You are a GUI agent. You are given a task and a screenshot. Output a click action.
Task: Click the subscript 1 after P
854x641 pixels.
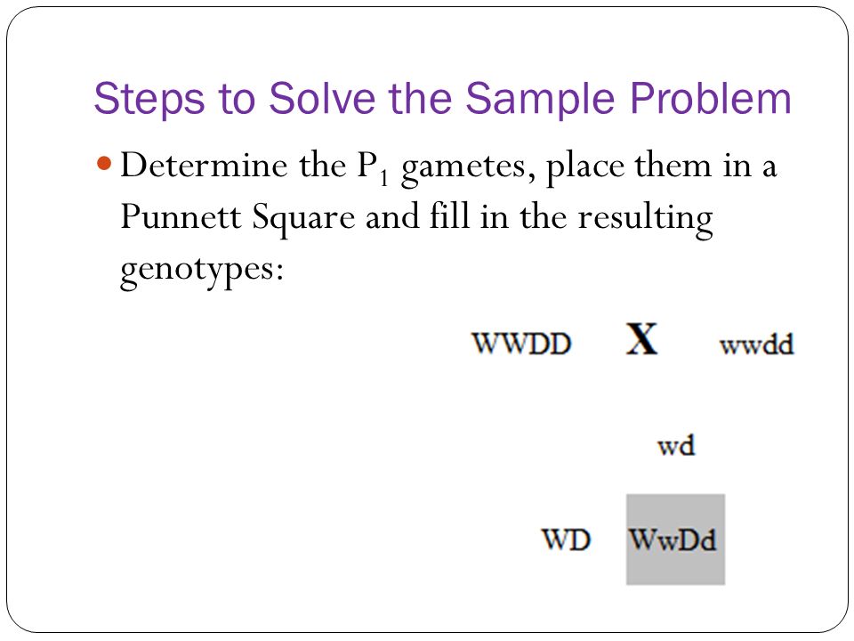click(384, 178)
